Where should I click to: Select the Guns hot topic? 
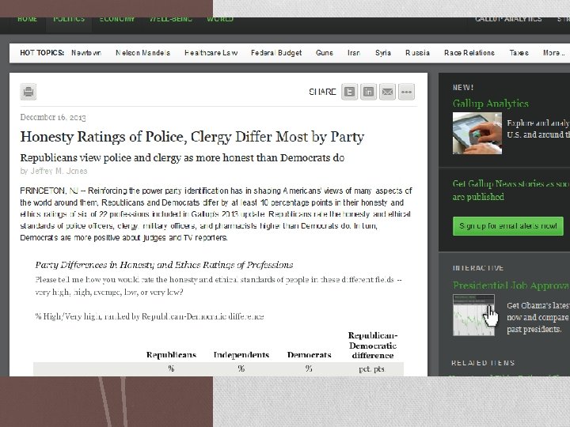pyautogui.click(x=325, y=53)
